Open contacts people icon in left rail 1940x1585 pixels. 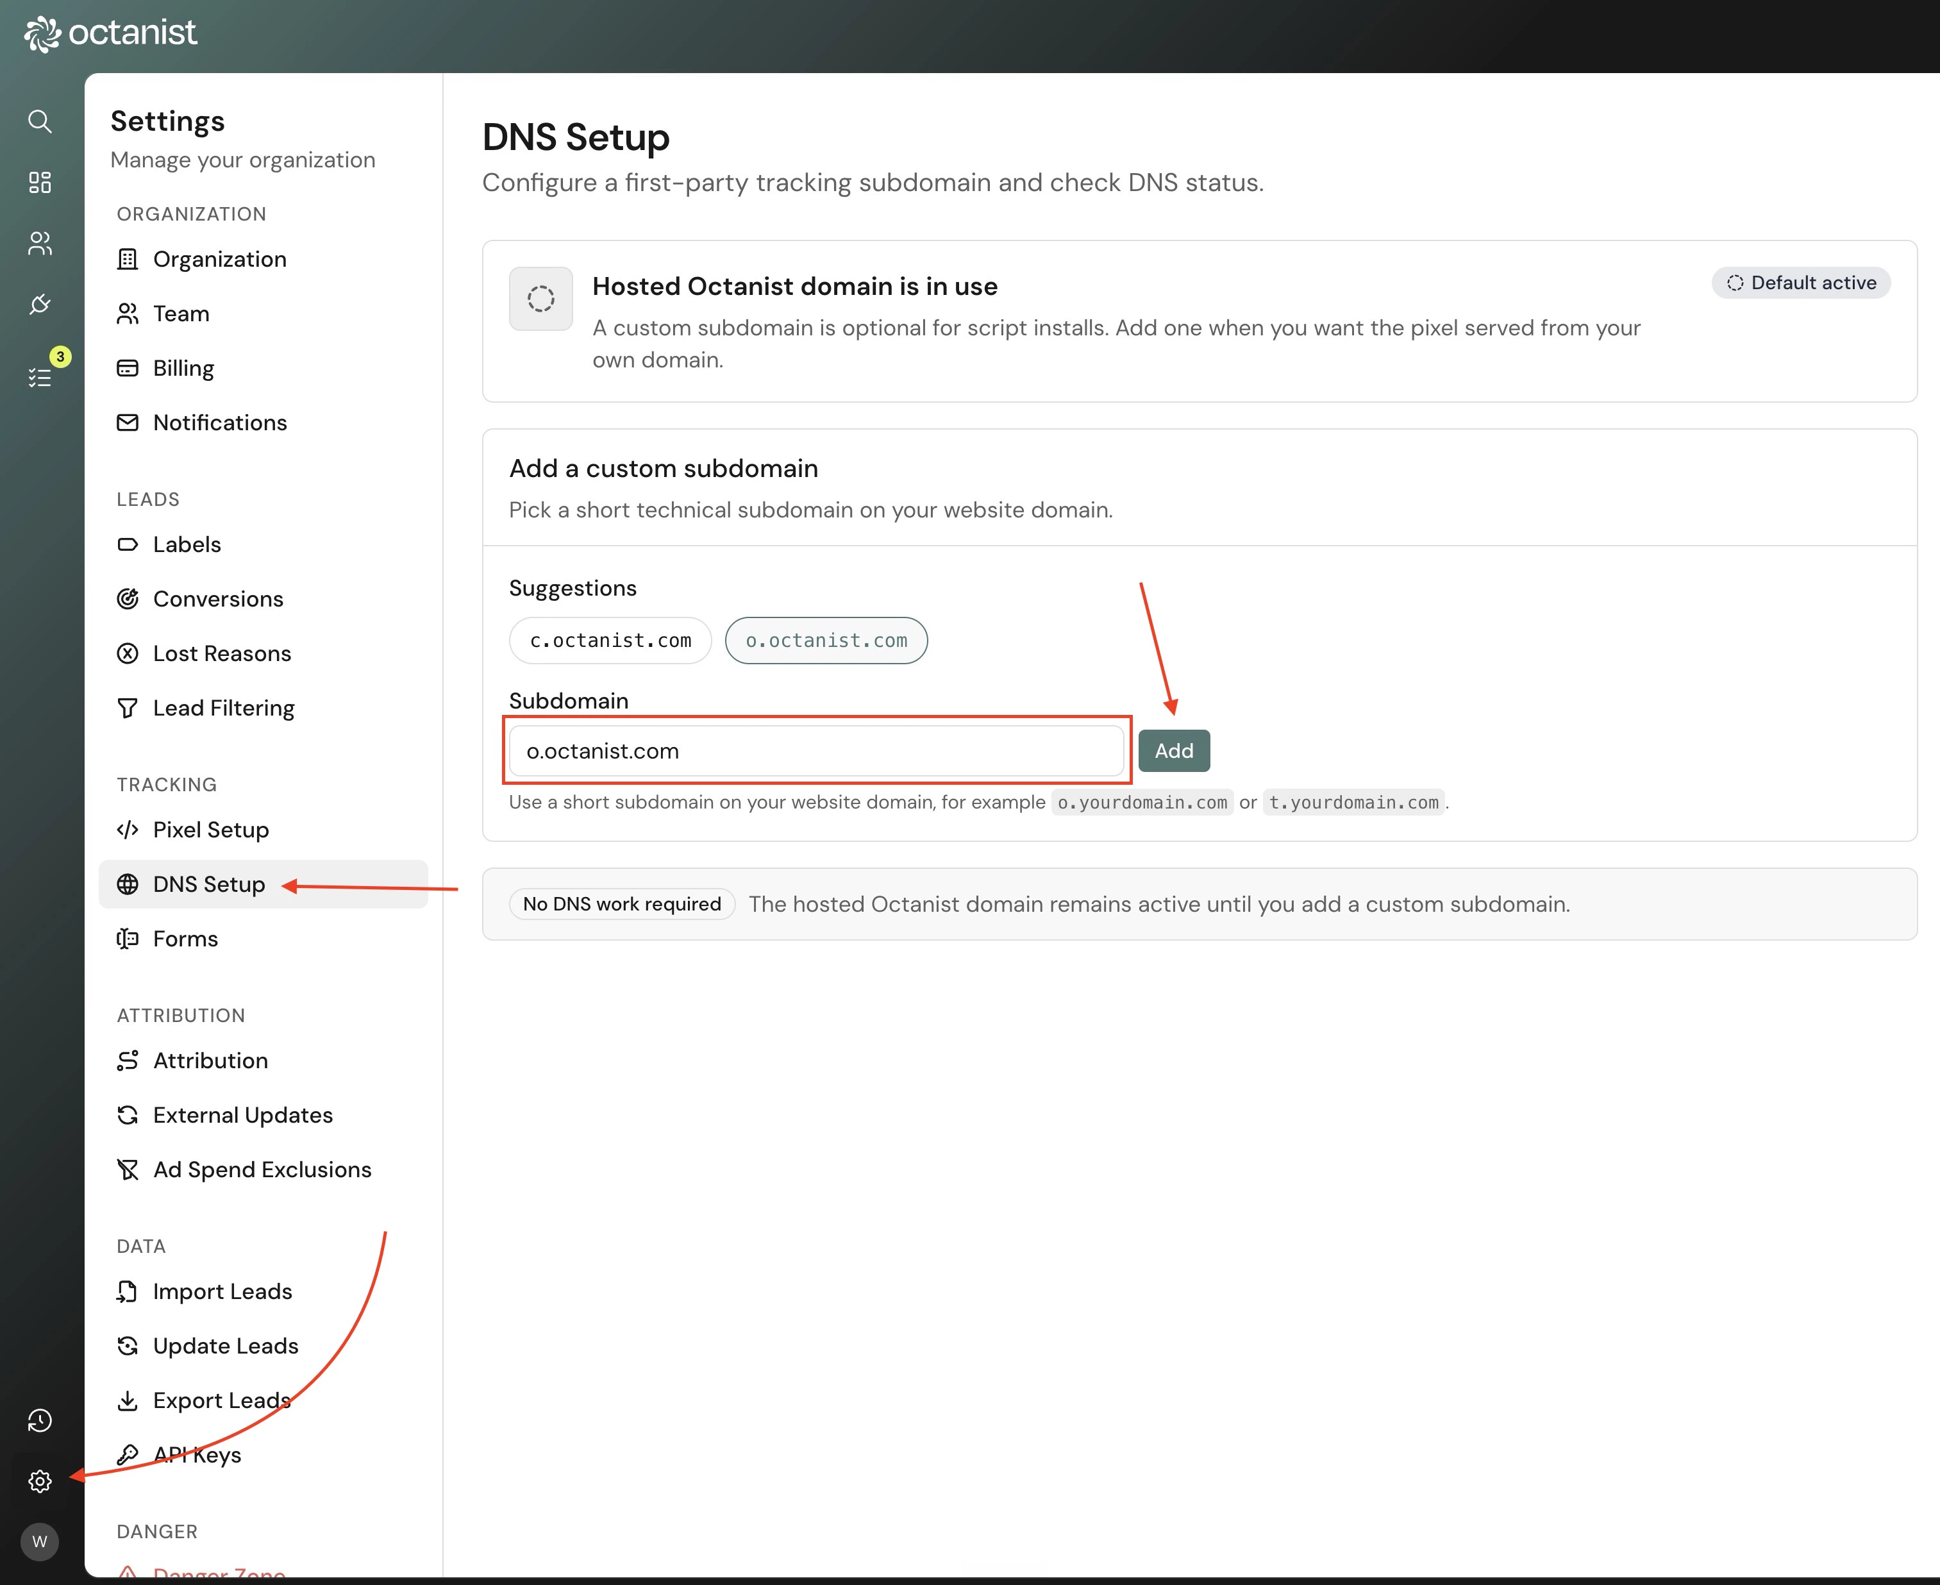pos(39,243)
